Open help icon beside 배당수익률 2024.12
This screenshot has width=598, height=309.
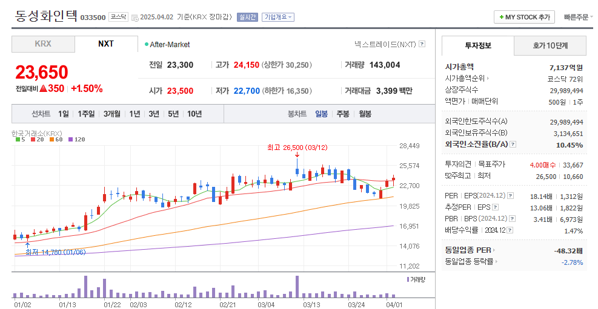tap(510, 230)
